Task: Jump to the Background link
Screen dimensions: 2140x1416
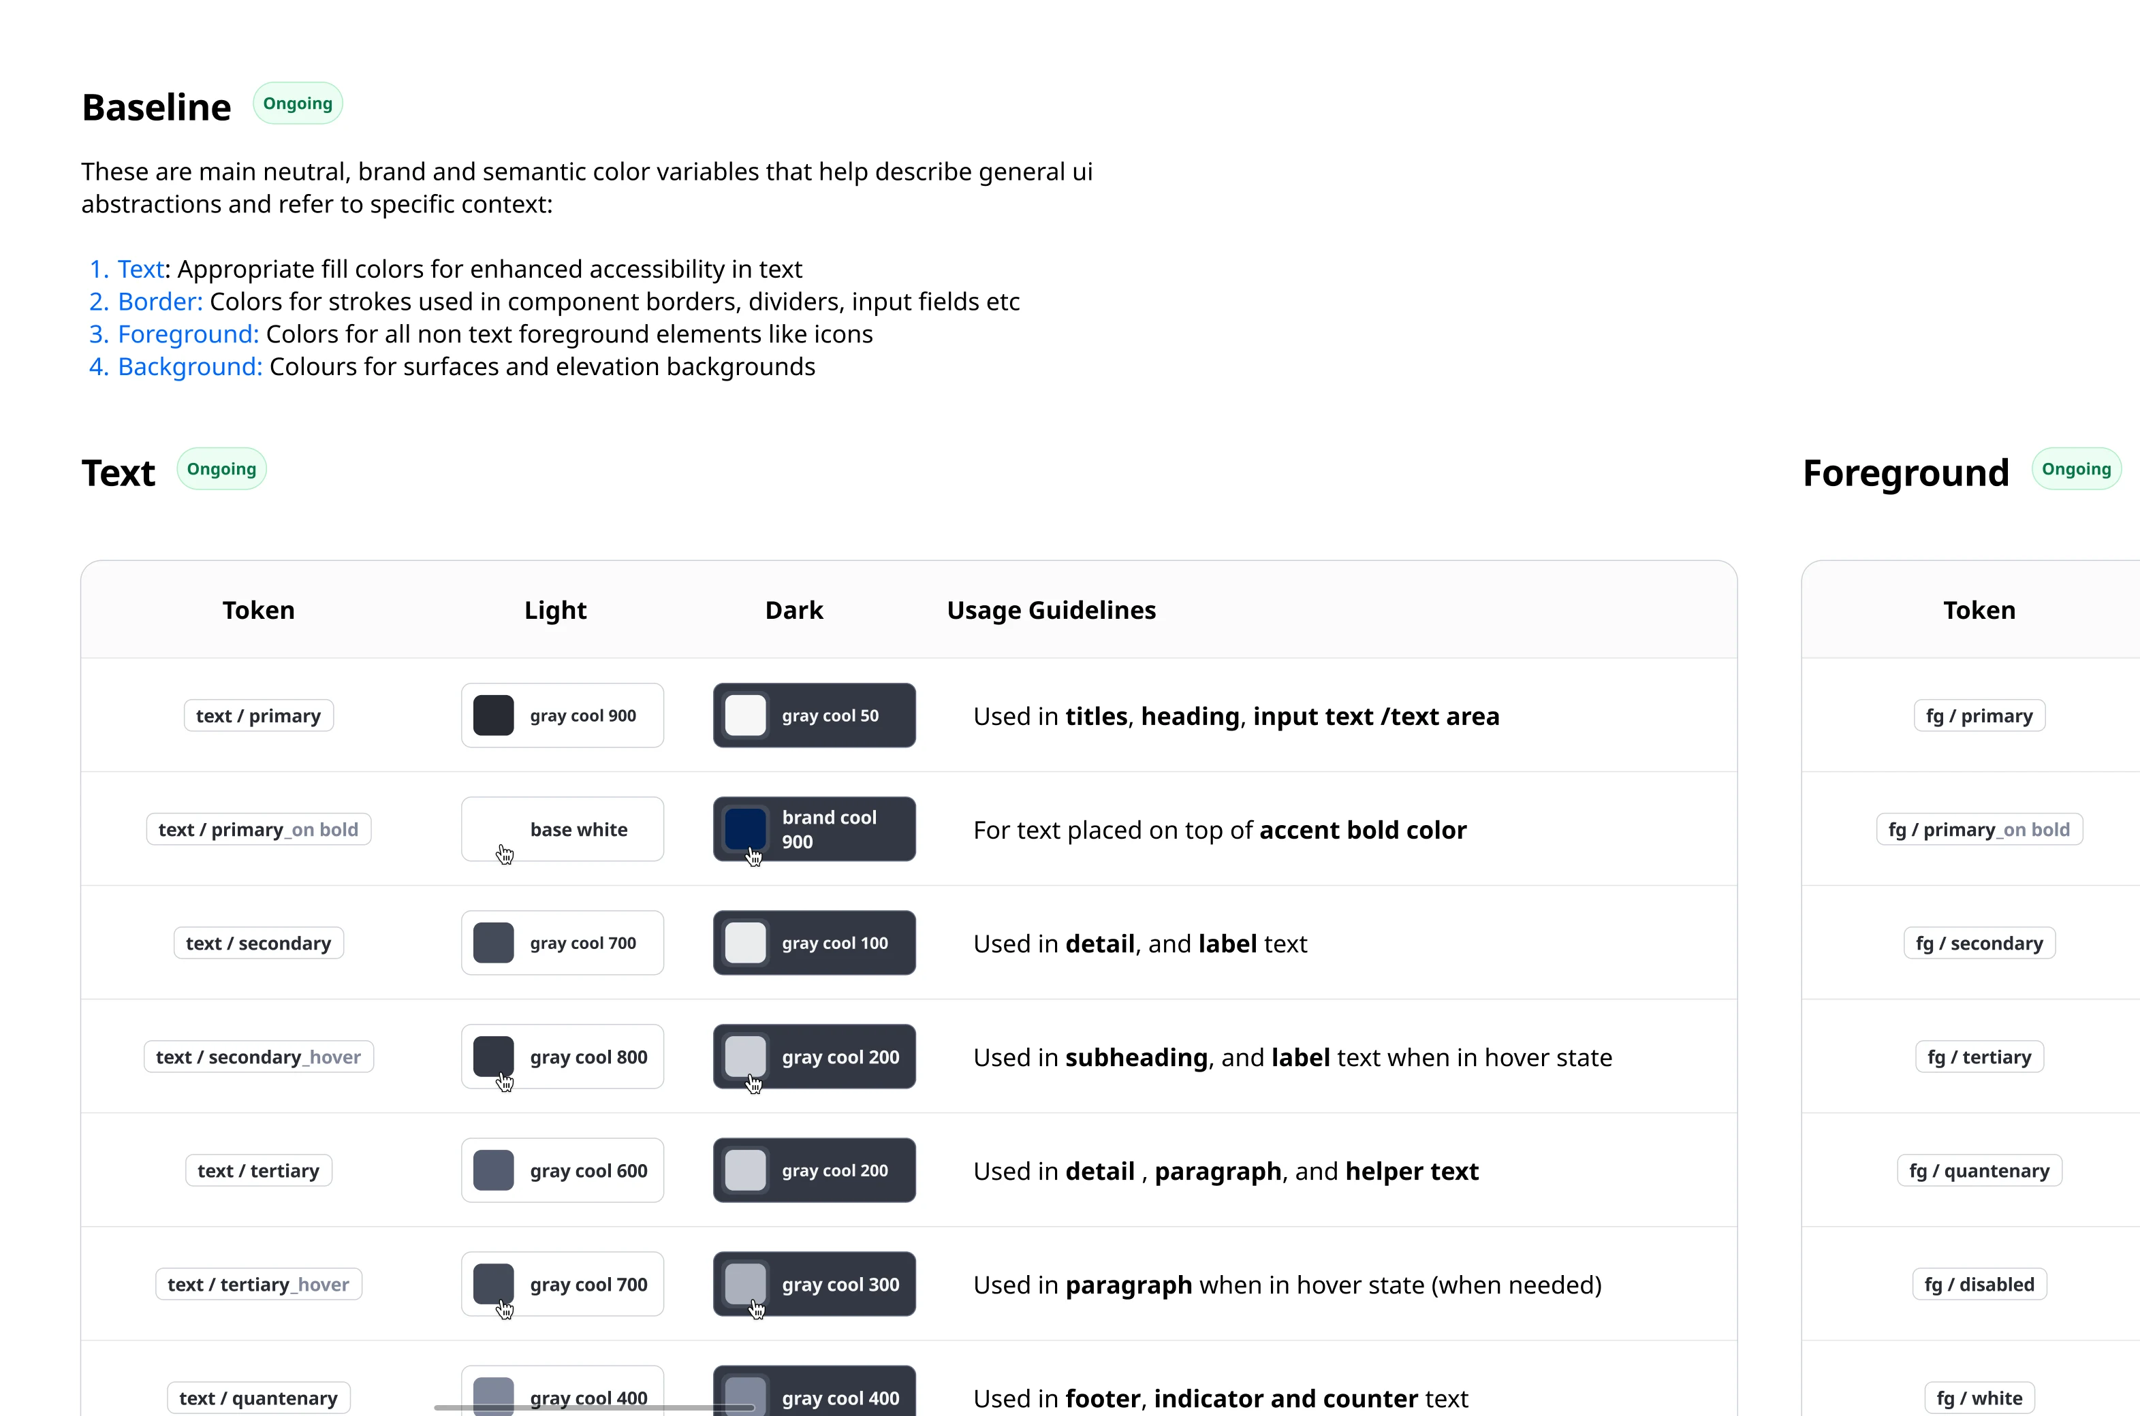Action: [189, 367]
